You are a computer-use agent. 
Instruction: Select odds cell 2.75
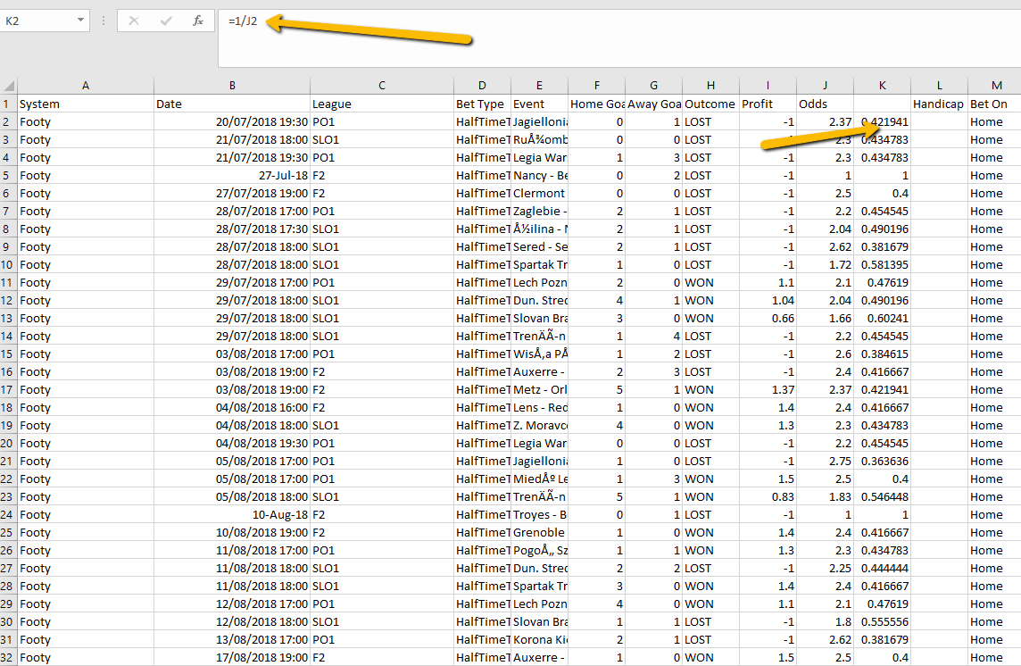[x=825, y=461]
